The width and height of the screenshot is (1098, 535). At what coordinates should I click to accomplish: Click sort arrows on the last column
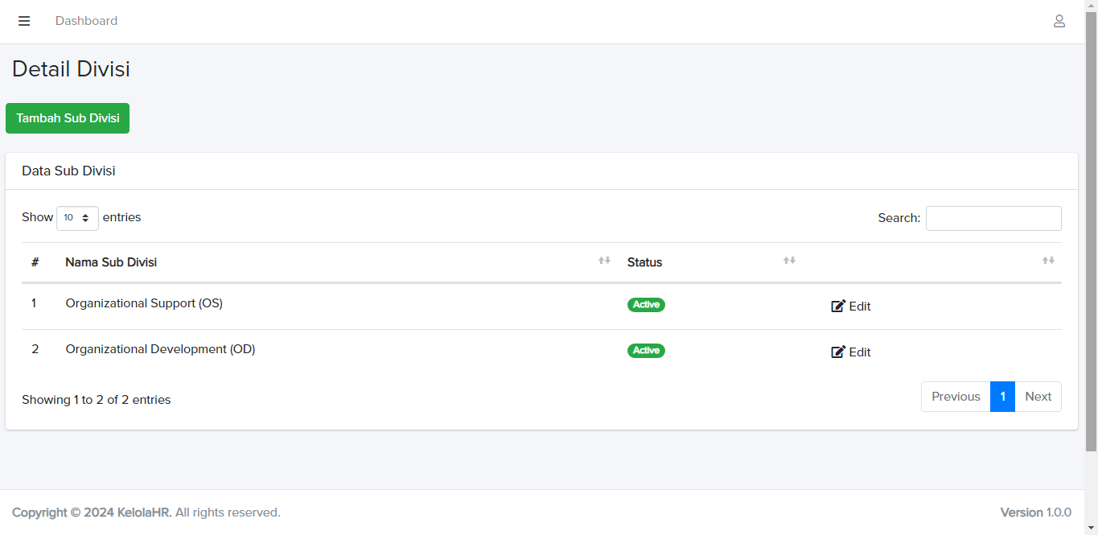(x=1048, y=261)
